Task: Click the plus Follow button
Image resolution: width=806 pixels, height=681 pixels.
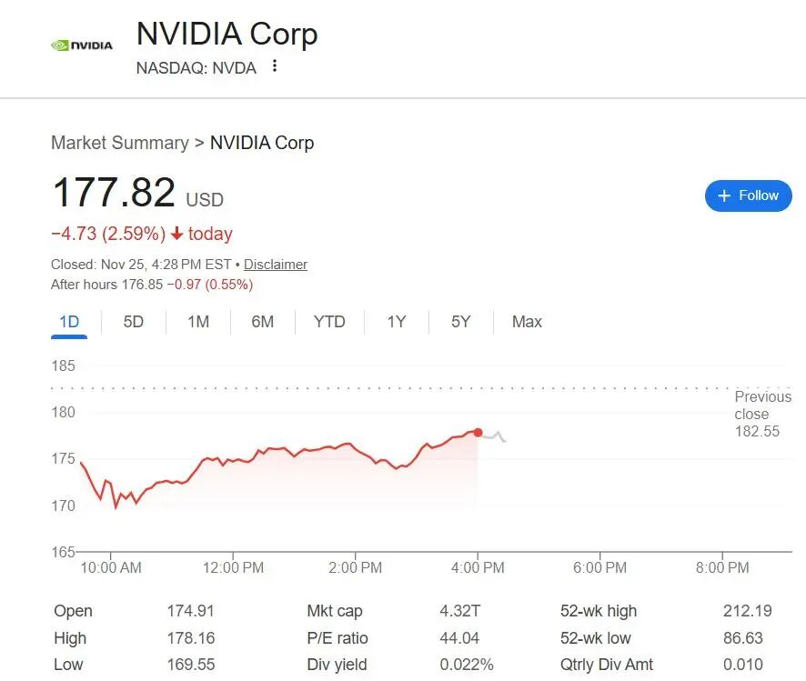Action: 748,195
